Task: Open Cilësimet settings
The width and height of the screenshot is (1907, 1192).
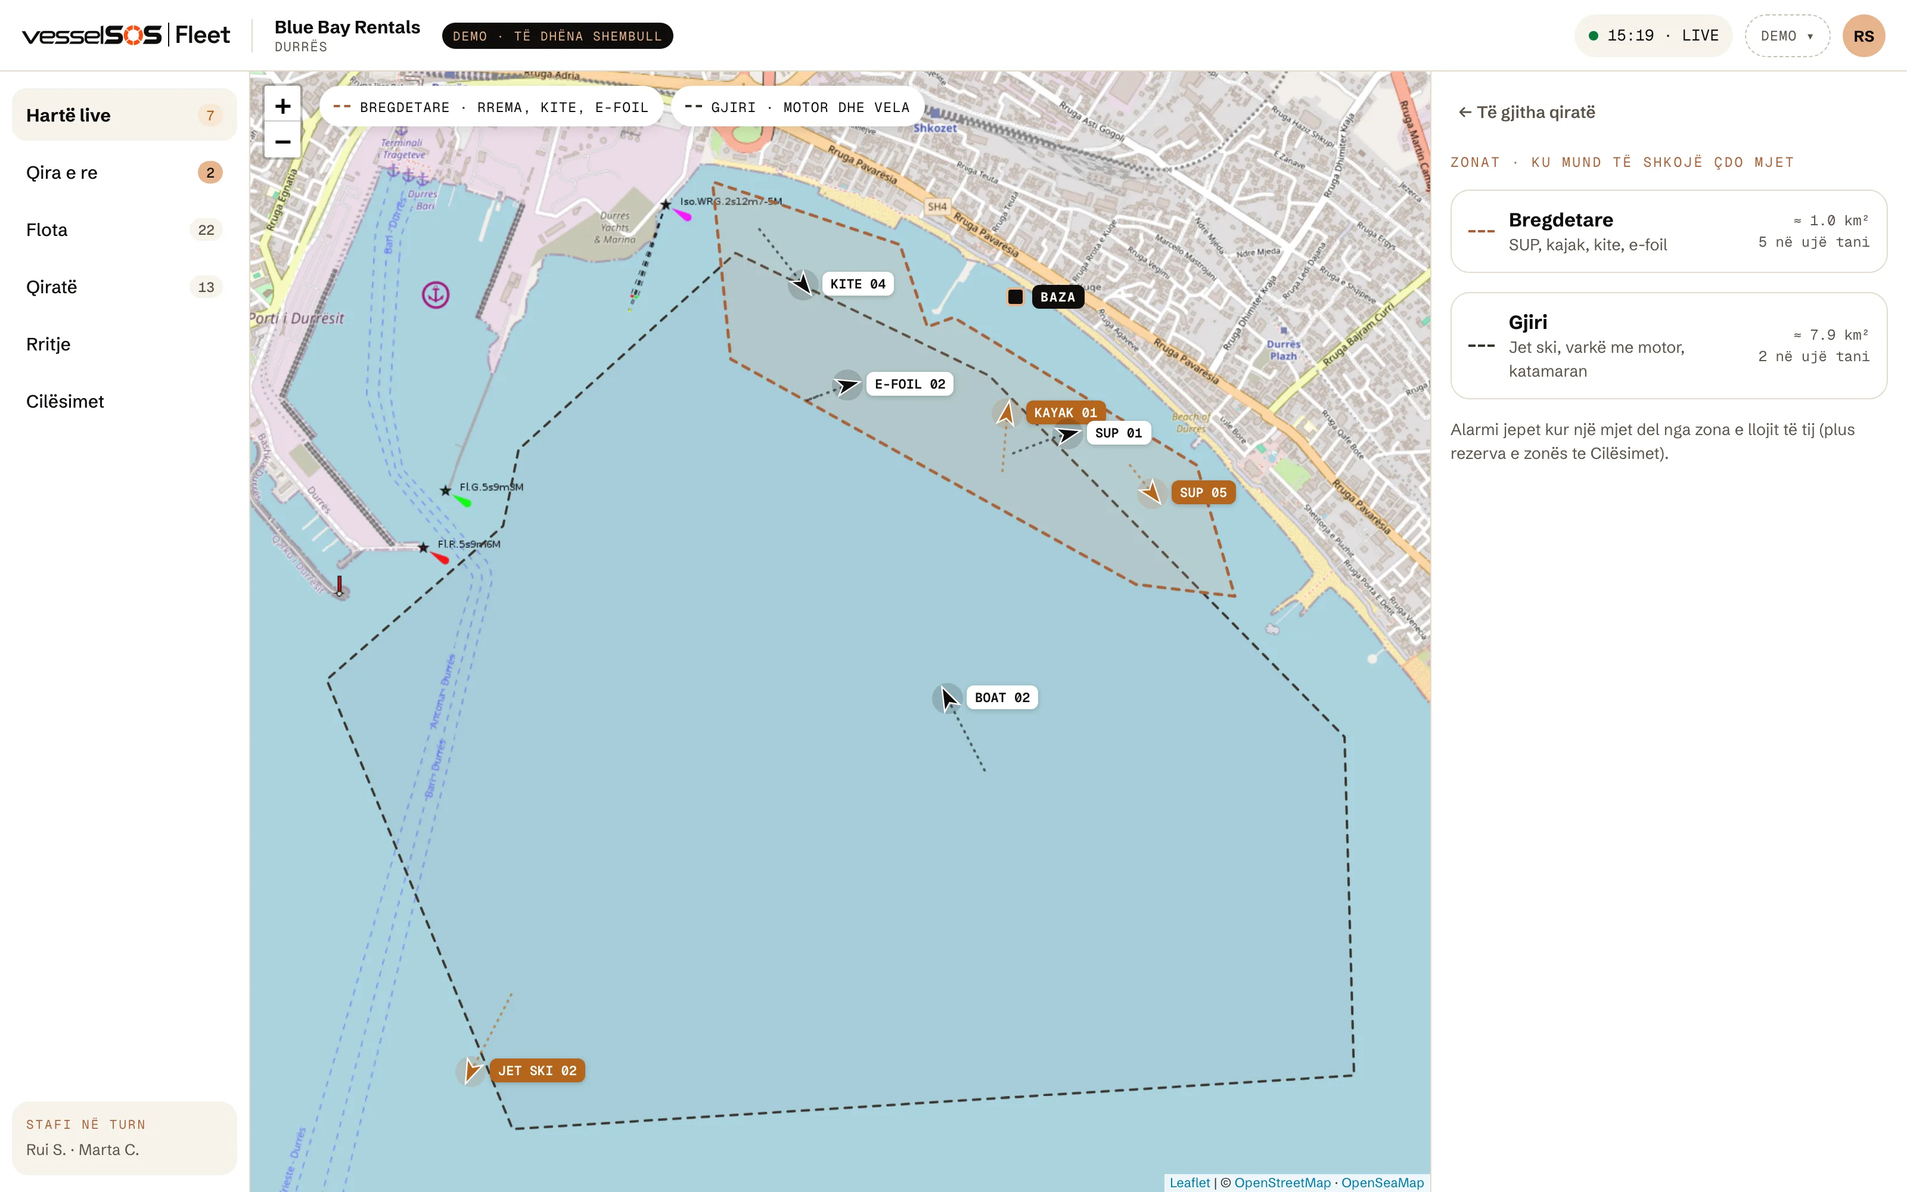Action: tap(125, 401)
